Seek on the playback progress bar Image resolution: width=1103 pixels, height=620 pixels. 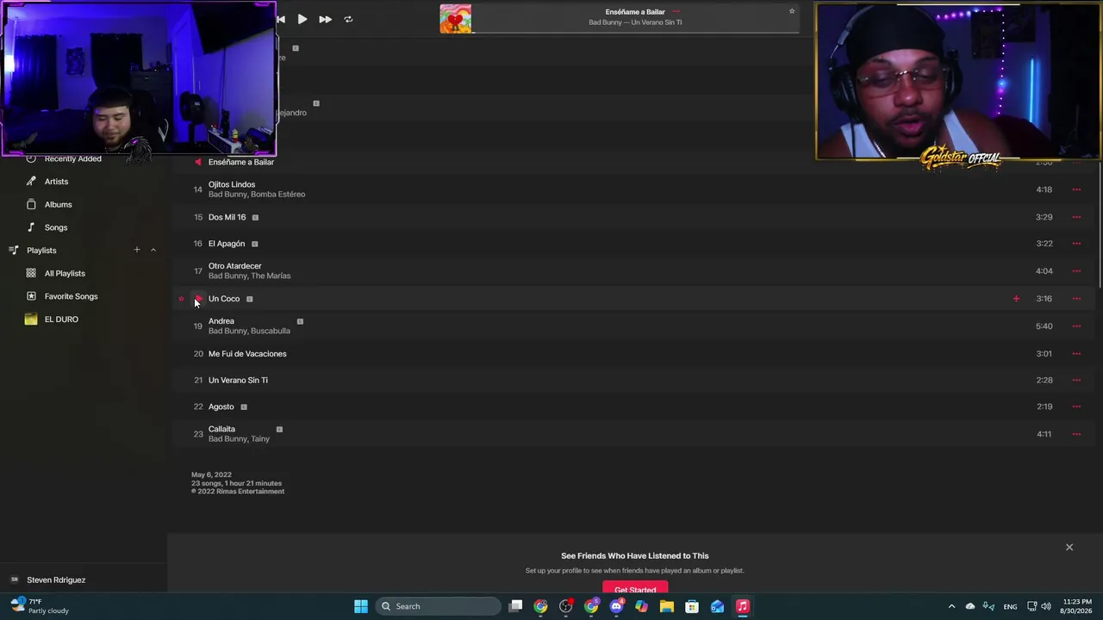tap(635, 33)
